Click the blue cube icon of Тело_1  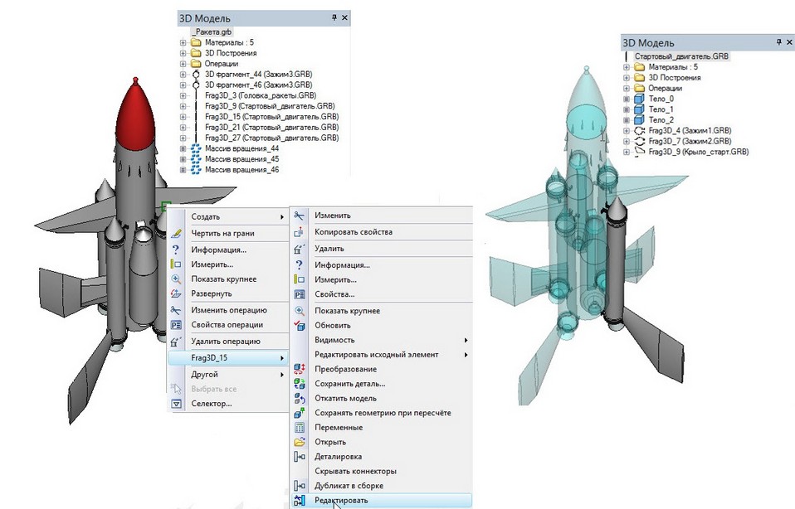click(x=638, y=109)
